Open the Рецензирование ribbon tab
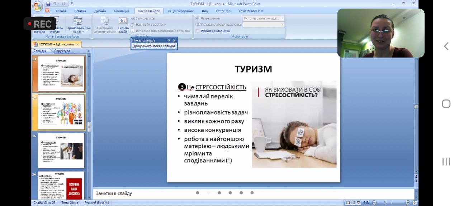The width and height of the screenshot is (459, 206). (181, 11)
